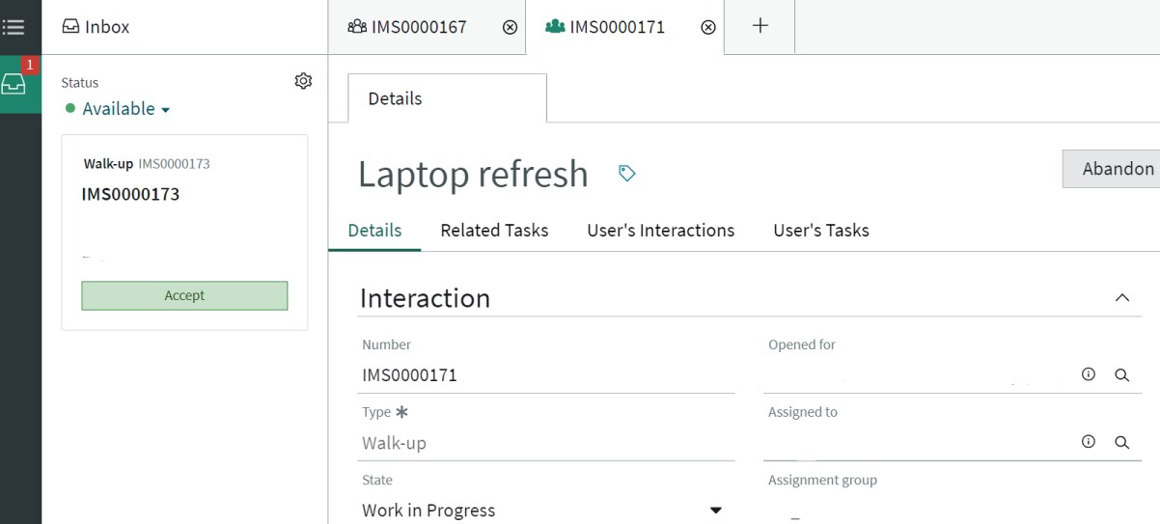Open the hamburger menu icon
This screenshot has width=1160, height=524.
point(14,27)
